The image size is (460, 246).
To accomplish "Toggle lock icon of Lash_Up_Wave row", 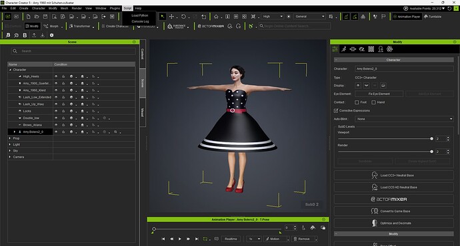I will [63, 104].
